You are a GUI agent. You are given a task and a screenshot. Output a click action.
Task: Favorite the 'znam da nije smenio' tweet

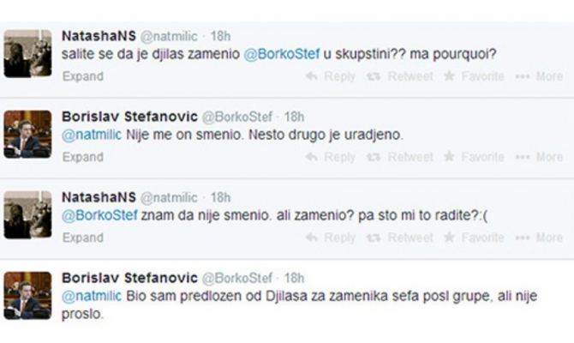click(x=474, y=238)
